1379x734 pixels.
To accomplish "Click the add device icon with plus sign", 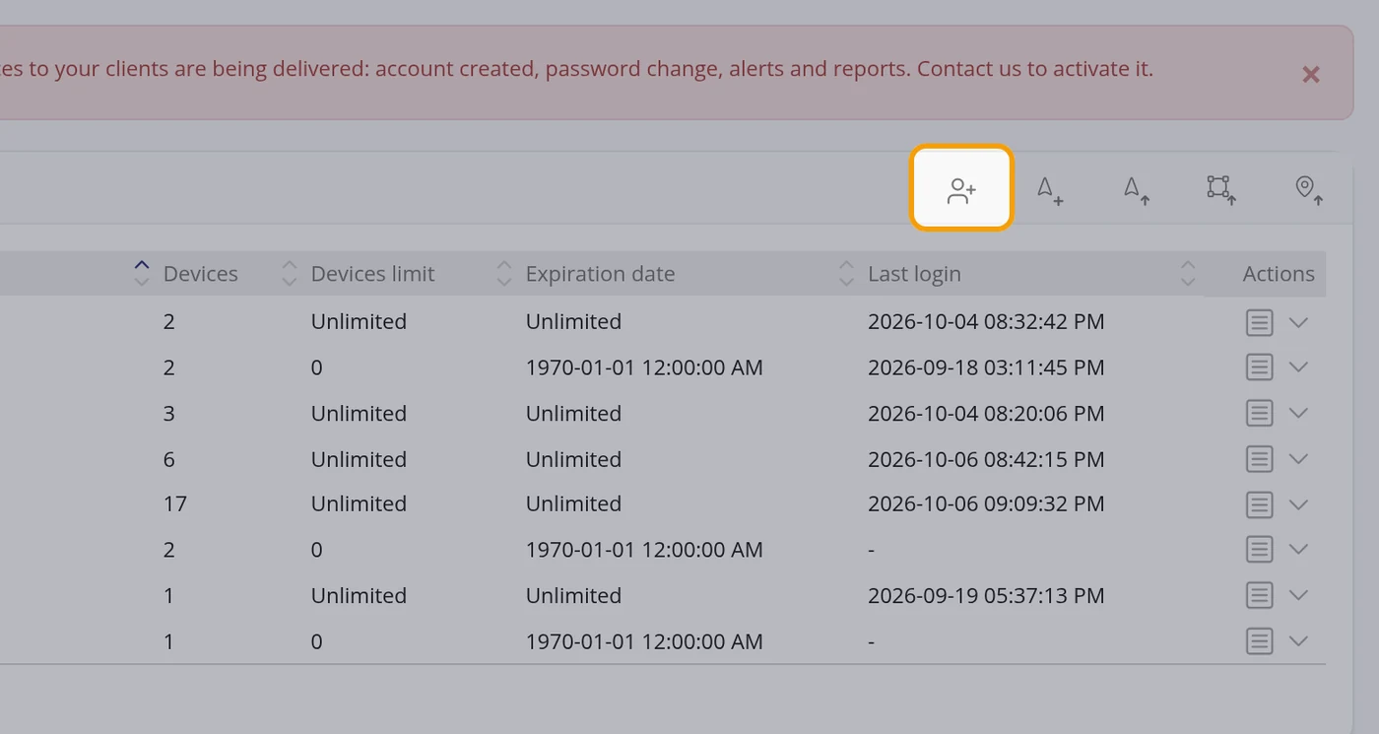I will pyautogui.click(x=1050, y=189).
